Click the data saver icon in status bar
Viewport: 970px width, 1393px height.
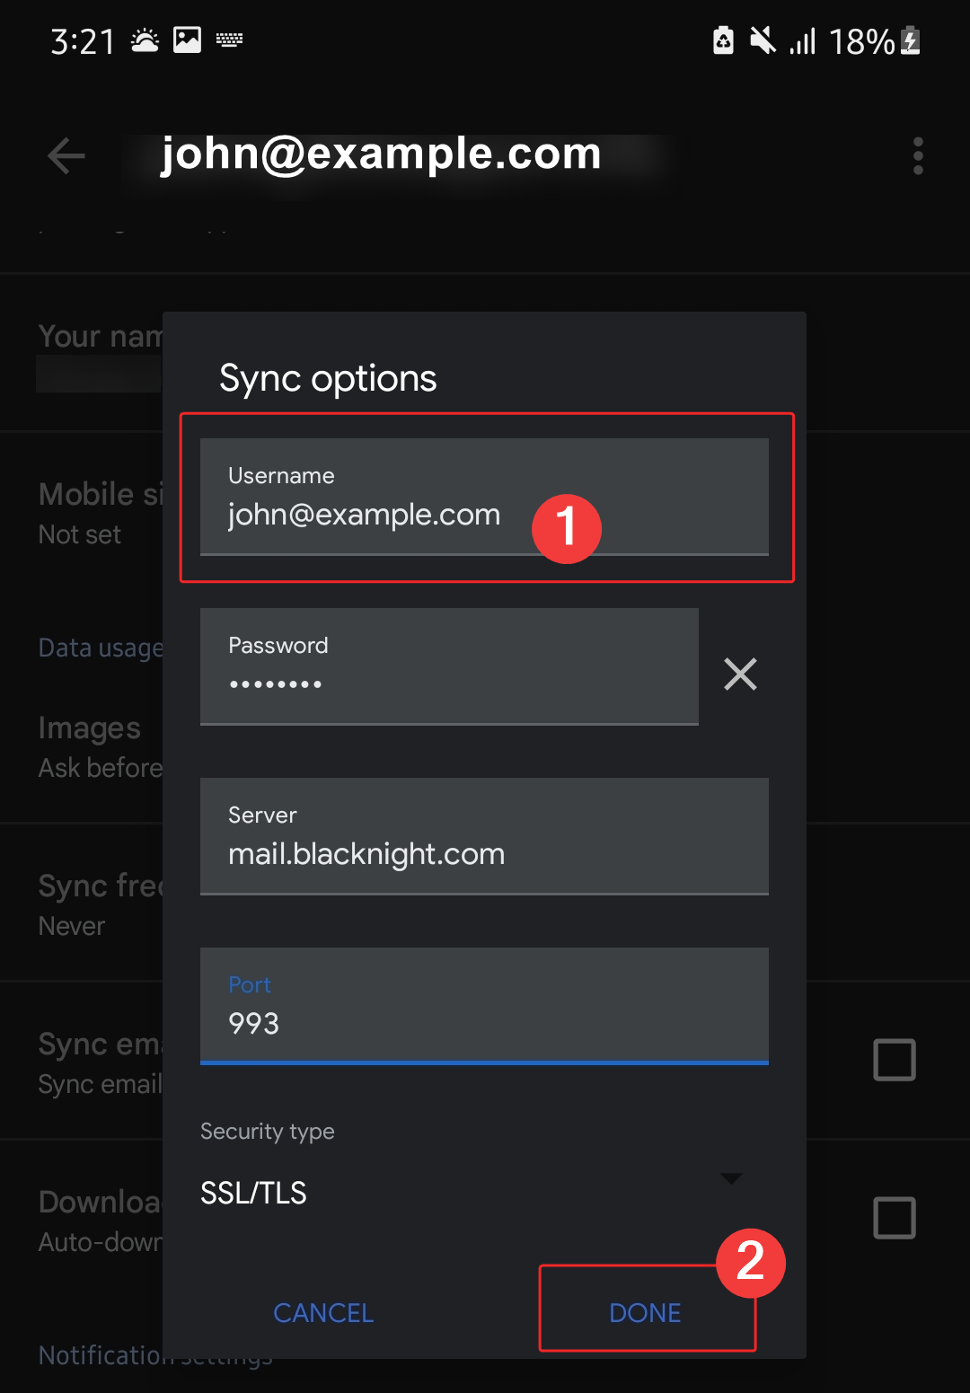point(723,40)
